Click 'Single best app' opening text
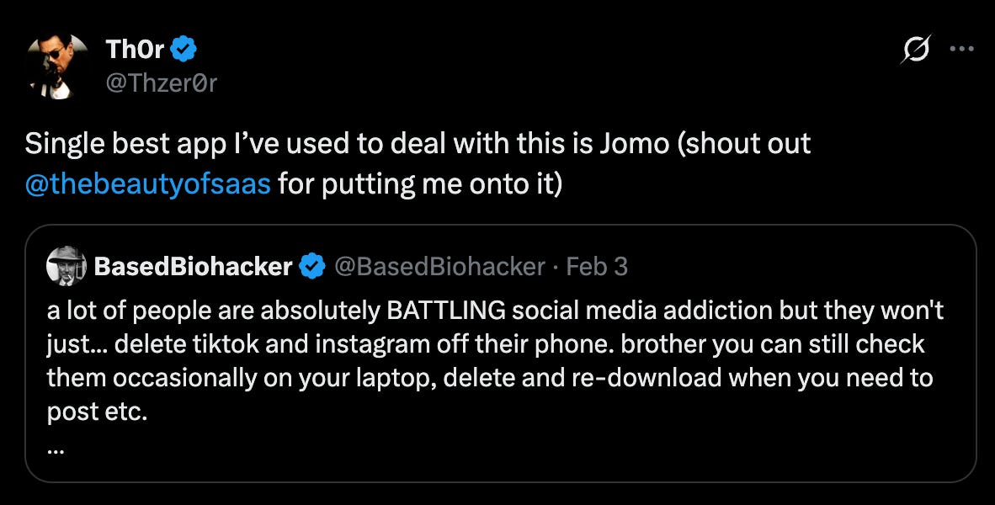This screenshot has height=505, width=995. pyautogui.click(x=125, y=144)
